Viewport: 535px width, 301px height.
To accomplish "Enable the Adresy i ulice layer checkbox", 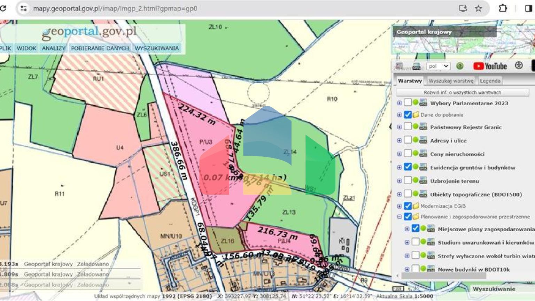I will (408, 140).
